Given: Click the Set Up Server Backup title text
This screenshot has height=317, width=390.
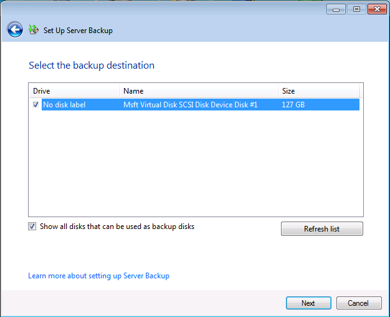Looking at the screenshot, I should 78,30.
